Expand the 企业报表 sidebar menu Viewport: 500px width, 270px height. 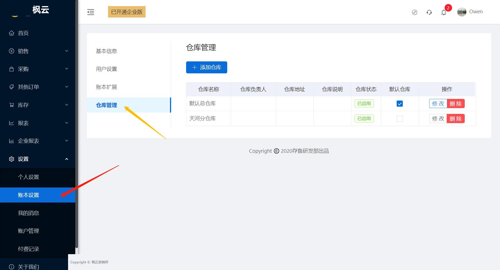tap(37, 141)
